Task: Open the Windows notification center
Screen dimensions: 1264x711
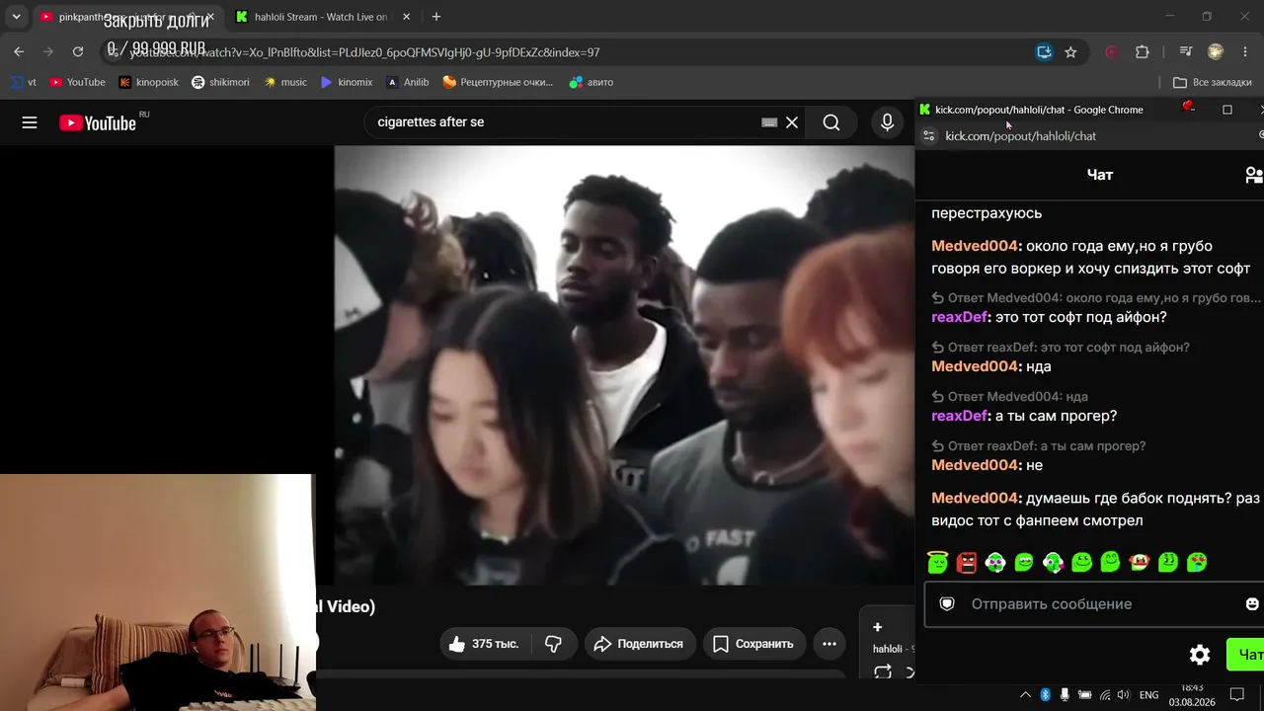Action: [1236, 695]
